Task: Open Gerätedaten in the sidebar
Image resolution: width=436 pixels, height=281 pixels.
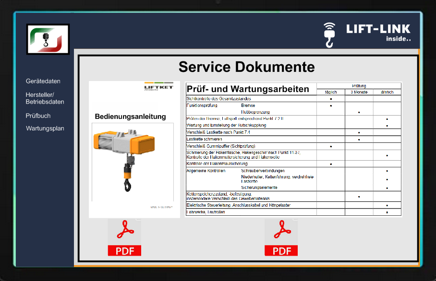Action: point(43,82)
